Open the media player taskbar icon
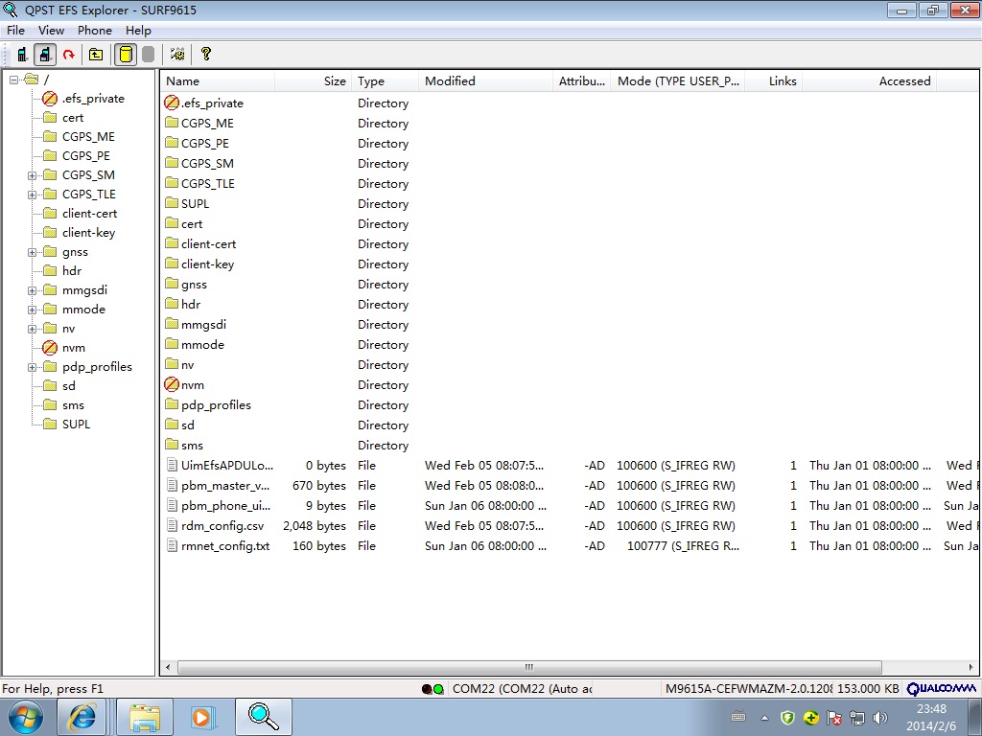This screenshot has height=736, width=982. (x=202, y=717)
